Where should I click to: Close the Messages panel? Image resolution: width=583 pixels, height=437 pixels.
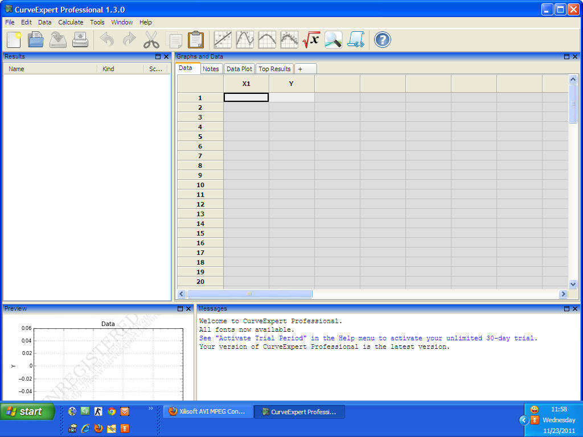[575, 308]
